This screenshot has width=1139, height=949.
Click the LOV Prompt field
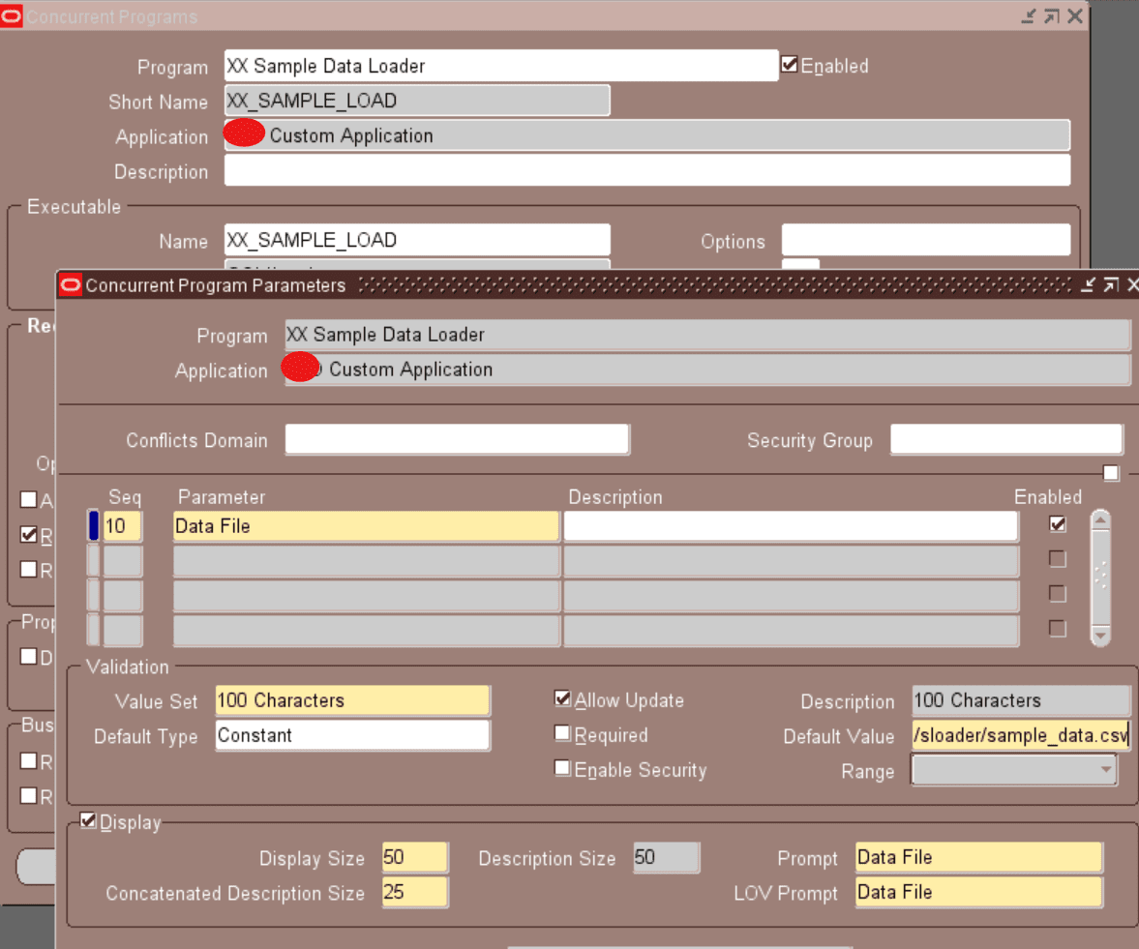977,892
